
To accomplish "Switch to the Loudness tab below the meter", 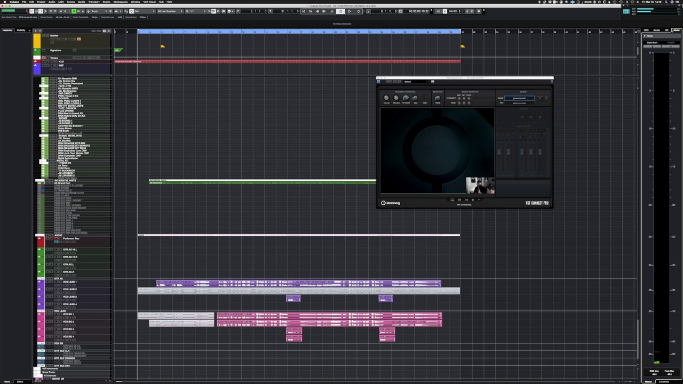I will (664, 381).
